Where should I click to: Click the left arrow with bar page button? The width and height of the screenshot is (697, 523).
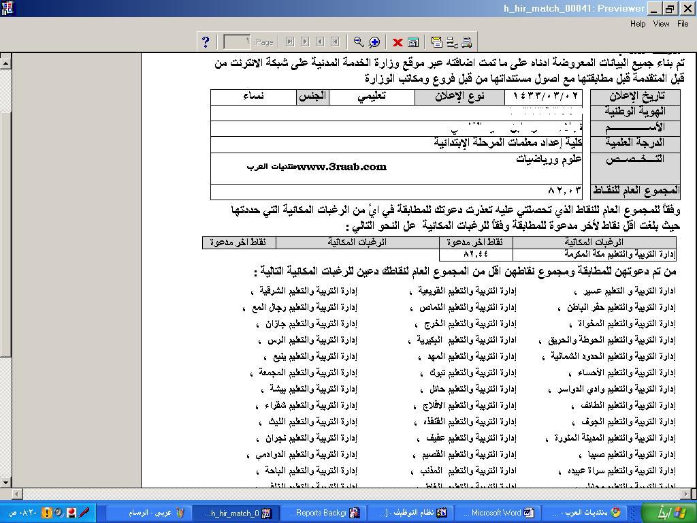[x=335, y=42]
